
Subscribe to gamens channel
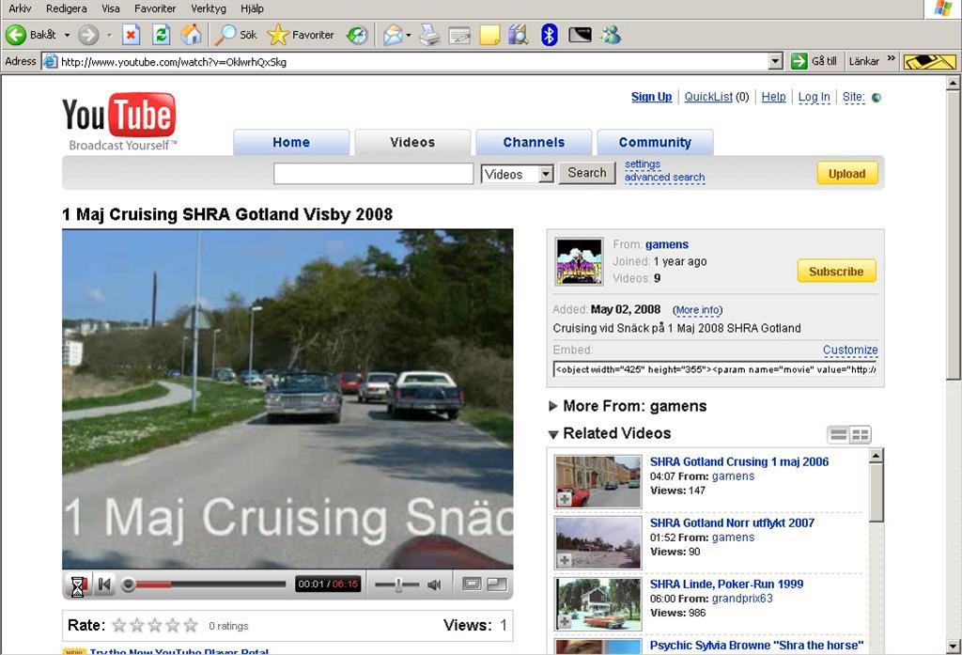pyautogui.click(x=836, y=272)
